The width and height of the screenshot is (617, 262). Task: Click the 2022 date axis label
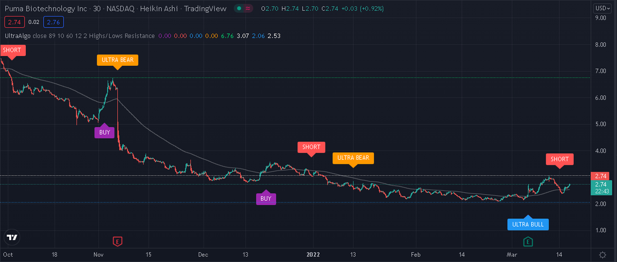313,254
